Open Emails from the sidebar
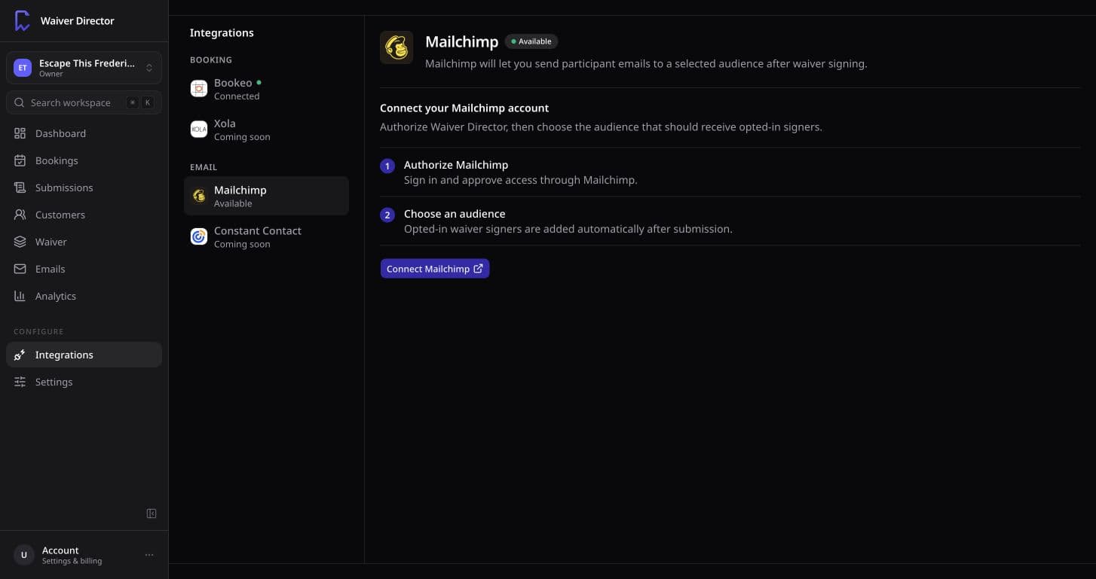 [84, 269]
